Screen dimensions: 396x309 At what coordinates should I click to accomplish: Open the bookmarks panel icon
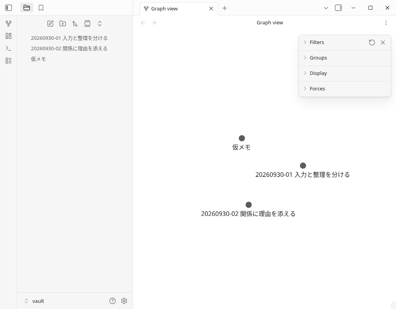[41, 8]
